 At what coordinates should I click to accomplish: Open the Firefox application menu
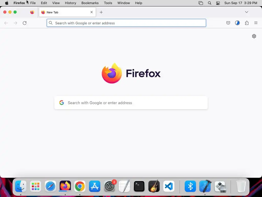pyautogui.click(x=19, y=3)
